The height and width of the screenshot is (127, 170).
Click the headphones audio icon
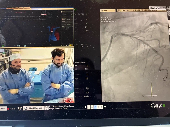153,106
